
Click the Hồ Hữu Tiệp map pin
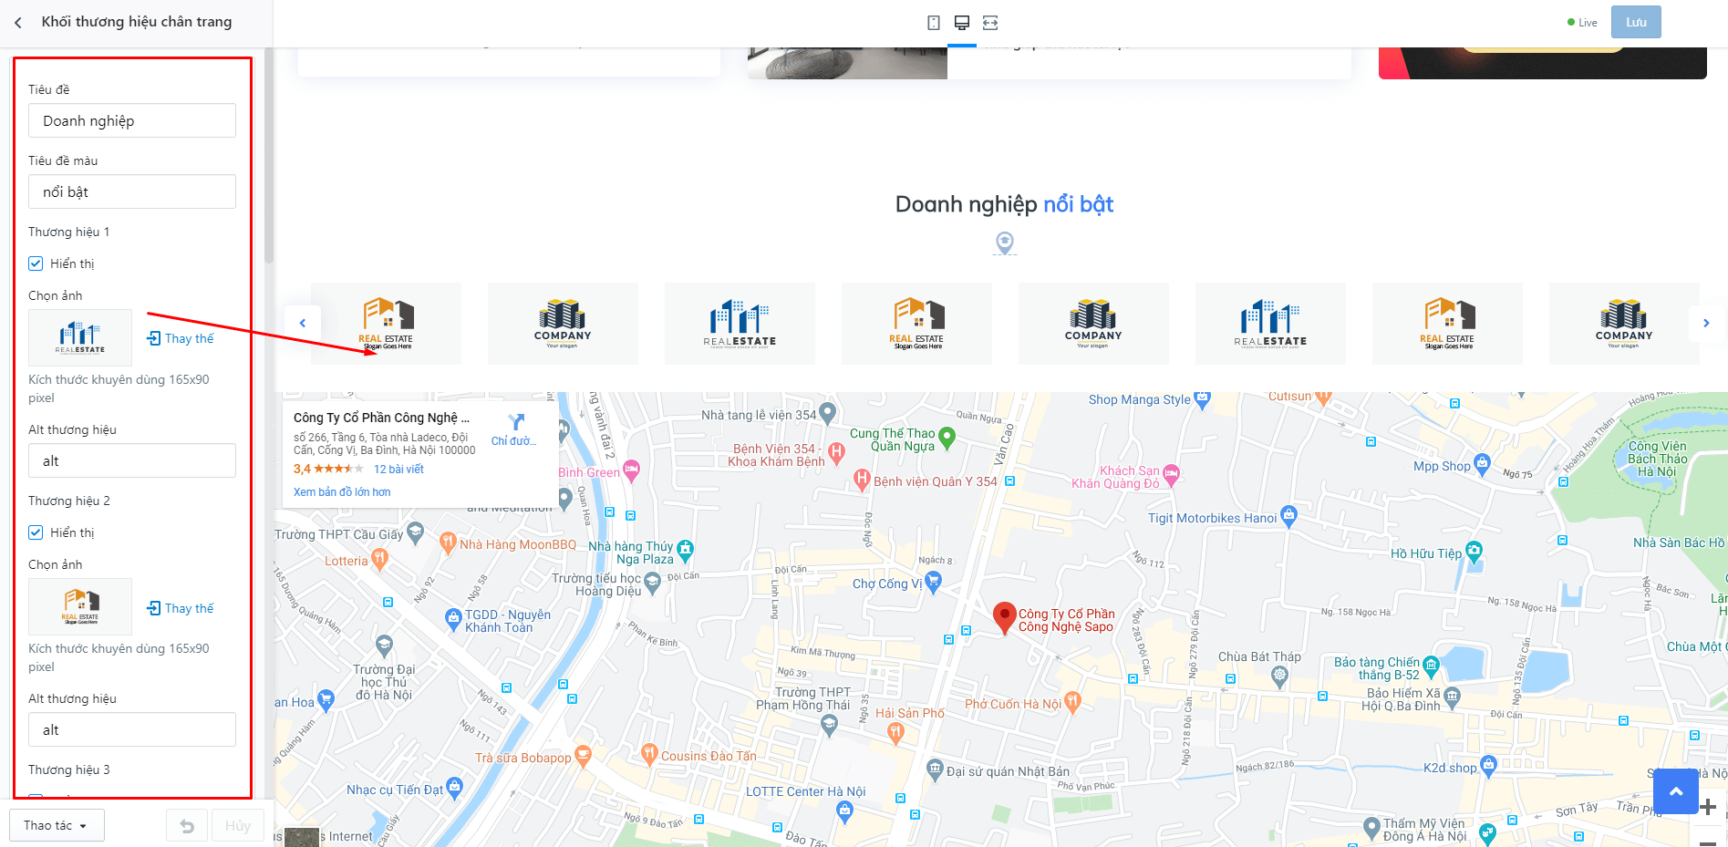pyautogui.click(x=1474, y=551)
